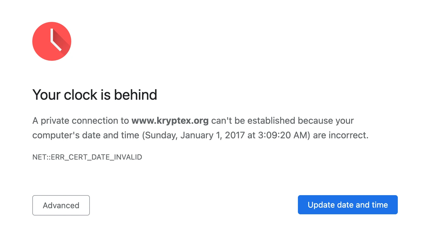Select the NET::ERR_CERT_DATE_INVALID error code

click(x=87, y=157)
